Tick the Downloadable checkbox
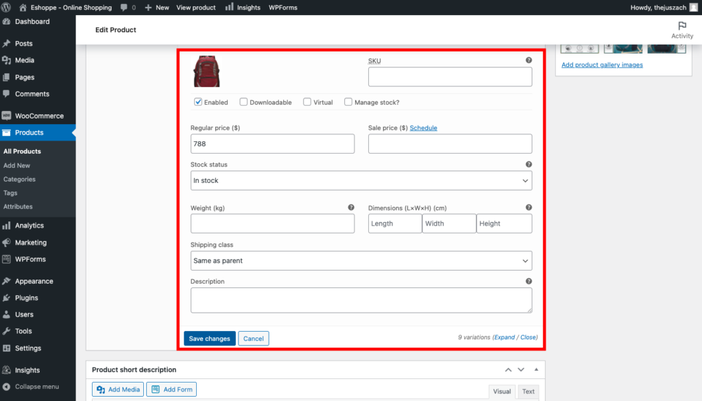 [x=243, y=102]
